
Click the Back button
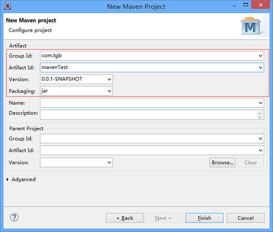(125, 218)
